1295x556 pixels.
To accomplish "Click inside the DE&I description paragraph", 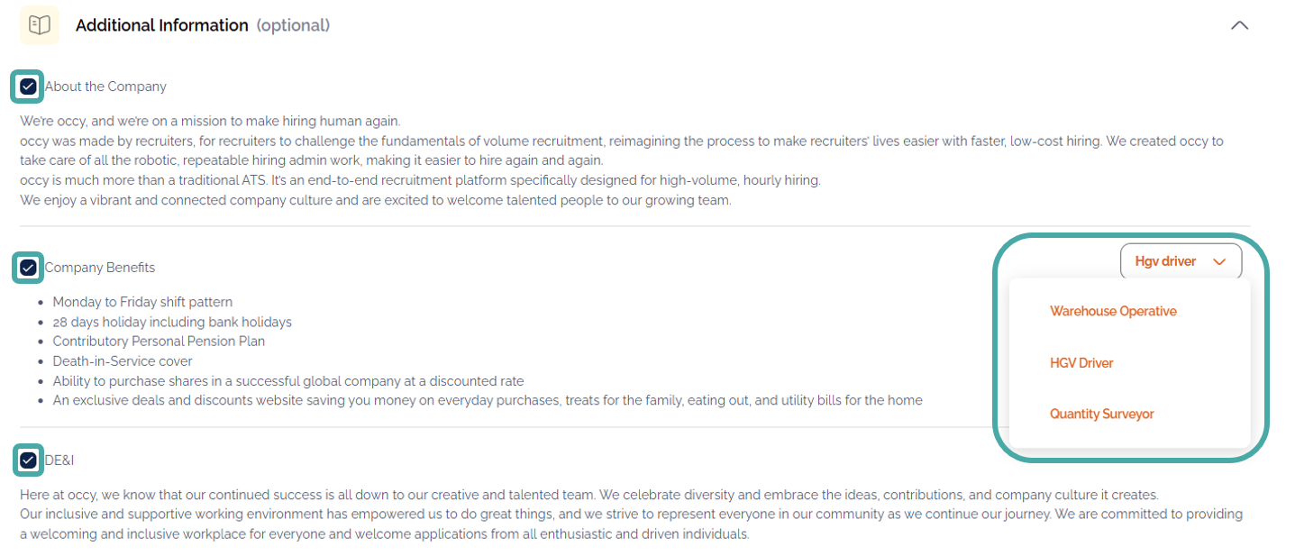I will pos(541,515).
